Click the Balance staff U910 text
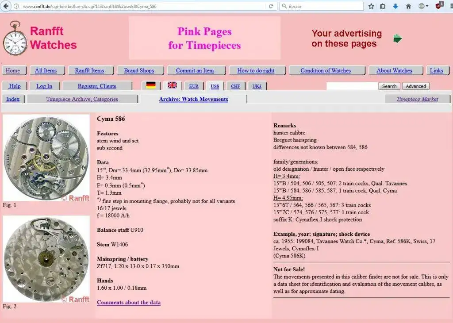This screenshot has width=453, height=323. (x=120, y=230)
